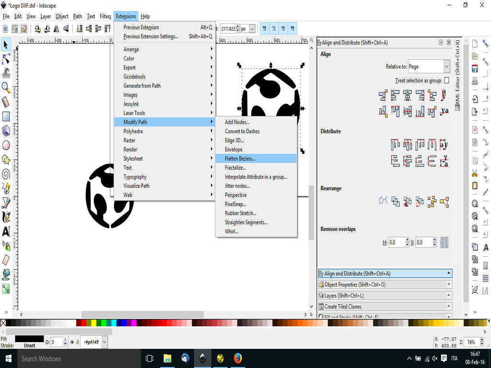Open the Filters menu
The width and height of the screenshot is (491, 368).
pyautogui.click(x=105, y=16)
